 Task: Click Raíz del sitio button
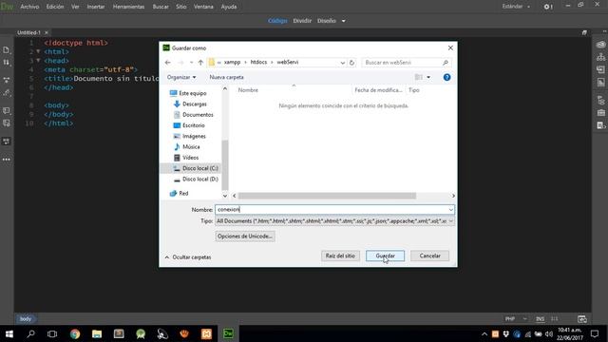coord(340,256)
